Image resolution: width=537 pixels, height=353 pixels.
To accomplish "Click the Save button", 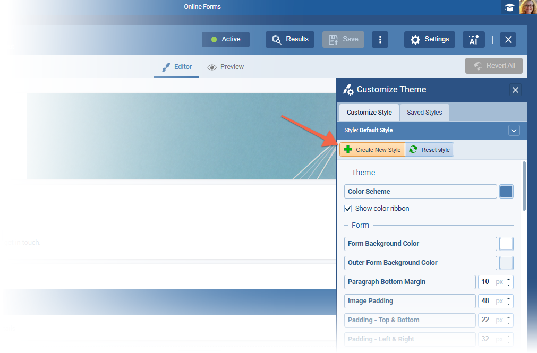I will [x=343, y=39].
